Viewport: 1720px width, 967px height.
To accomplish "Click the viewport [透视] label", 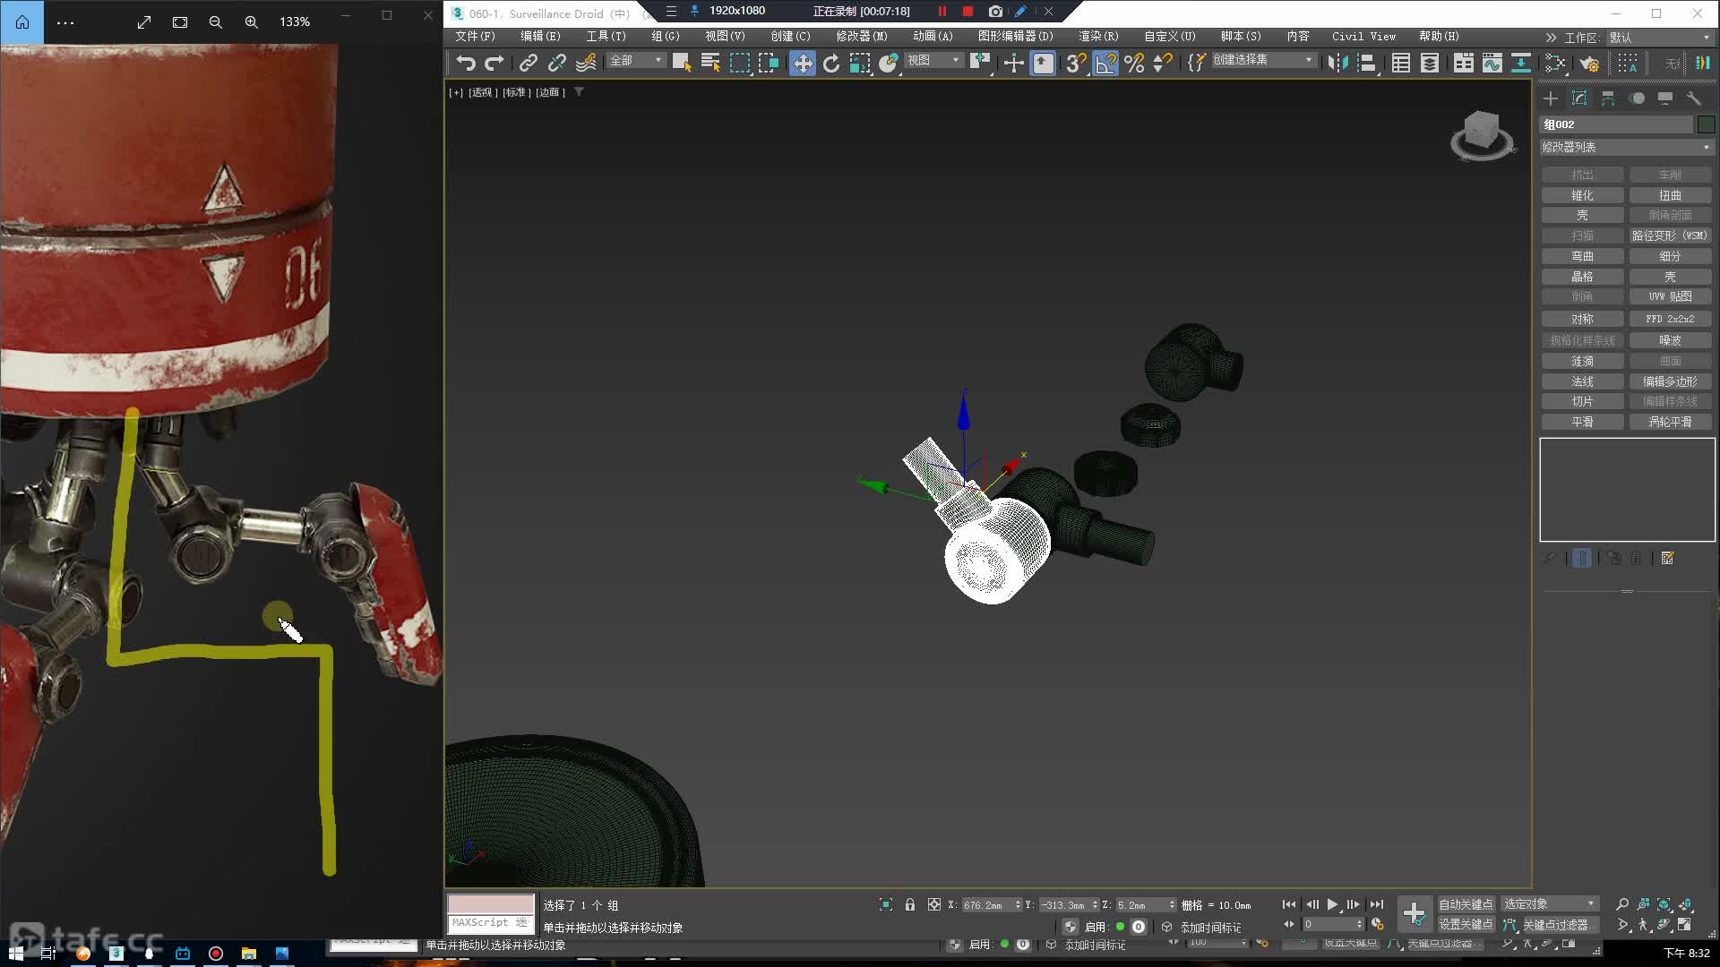I will pyautogui.click(x=482, y=92).
